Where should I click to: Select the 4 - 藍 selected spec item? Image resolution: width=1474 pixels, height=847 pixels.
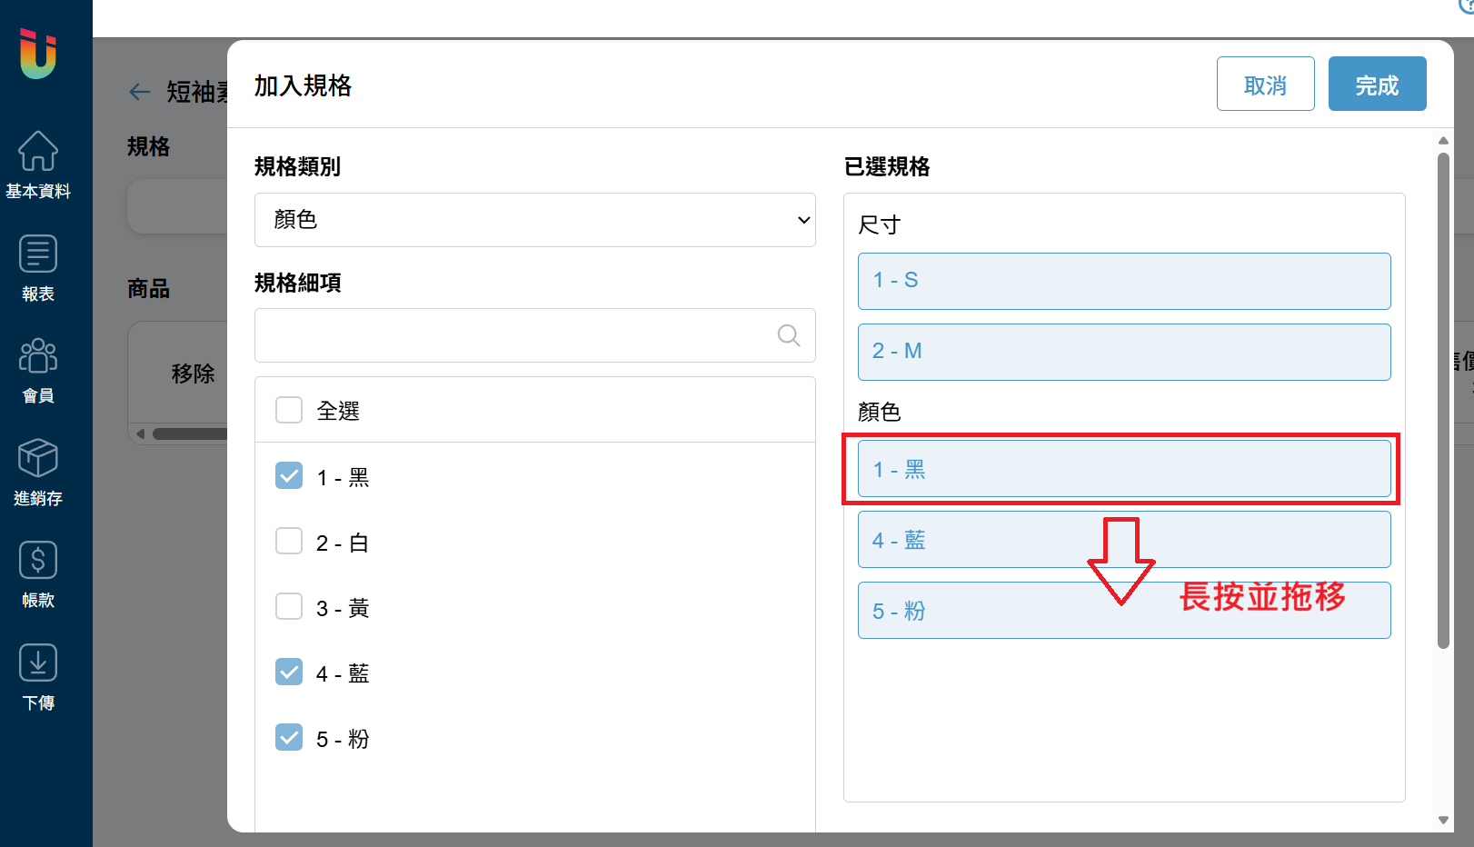[x=1124, y=540]
